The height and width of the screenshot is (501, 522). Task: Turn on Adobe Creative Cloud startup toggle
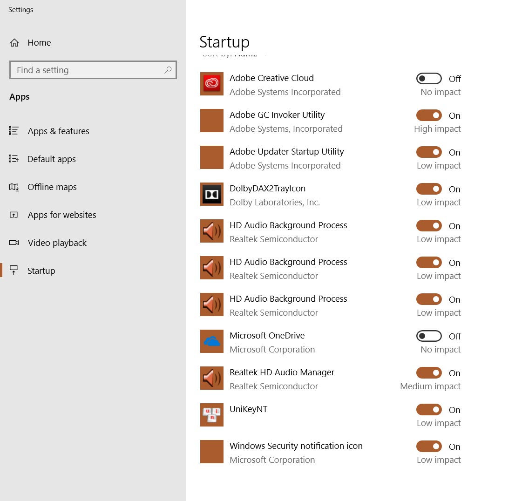point(429,79)
